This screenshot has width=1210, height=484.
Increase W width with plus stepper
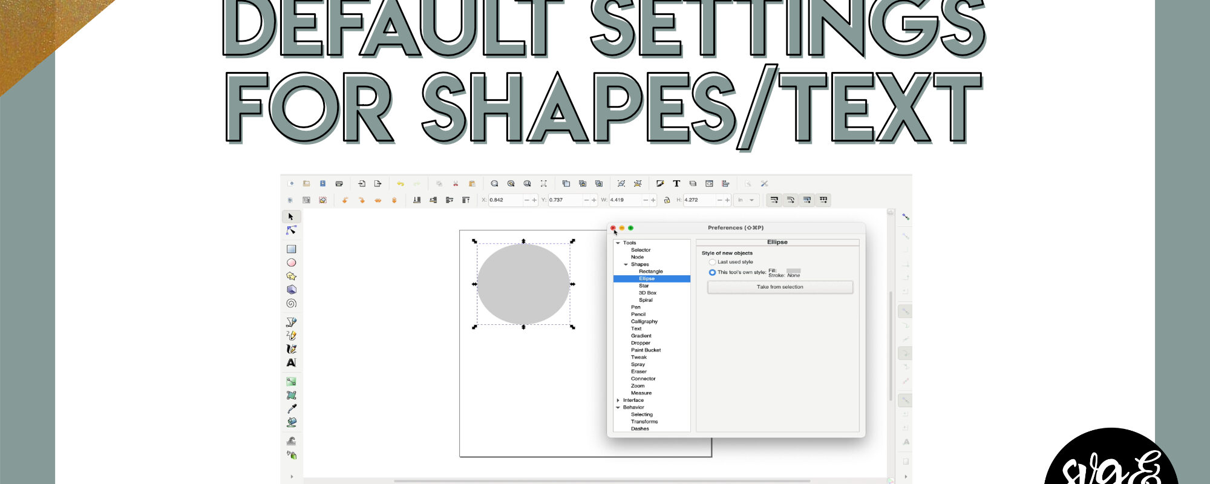(653, 200)
